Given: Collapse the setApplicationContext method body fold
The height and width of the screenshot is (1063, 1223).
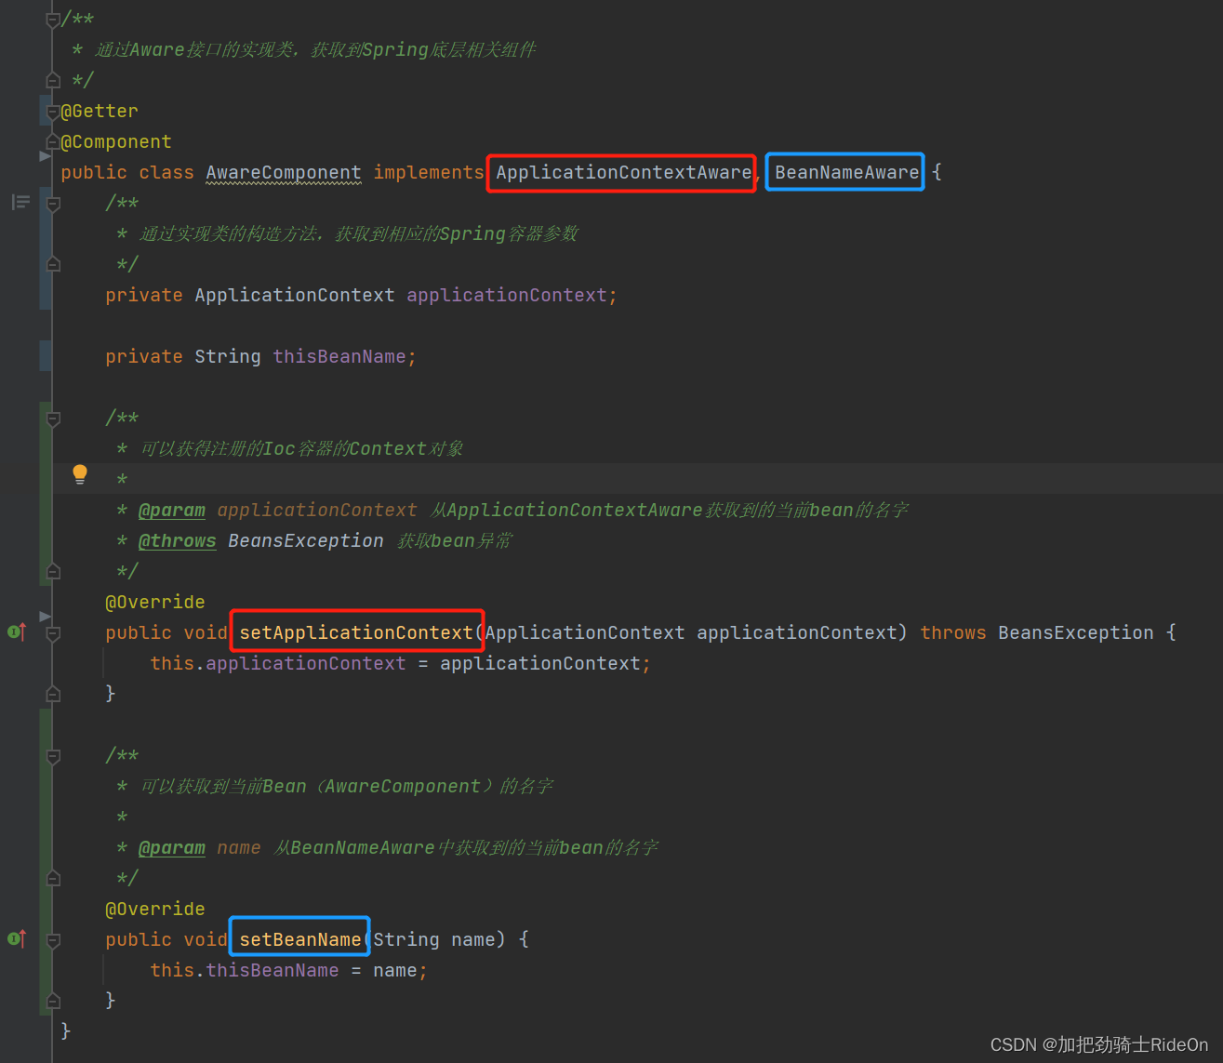Looking at the screenshot, I should 53,633.
